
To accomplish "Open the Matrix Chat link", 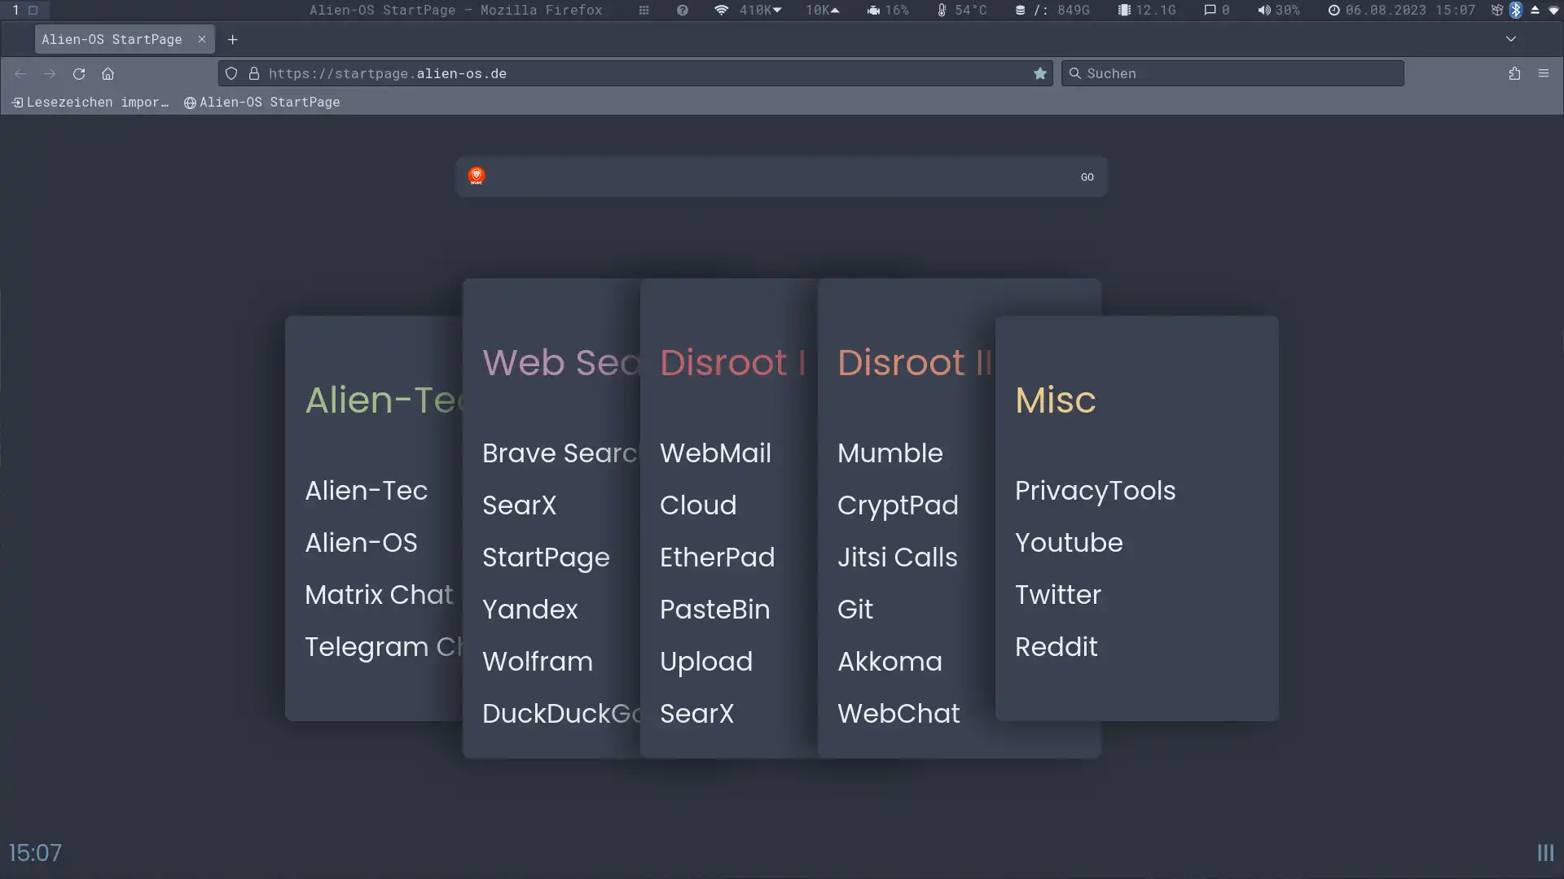I will pos(379,595).
